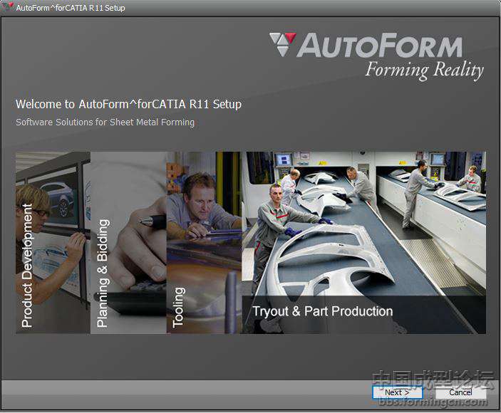The height and width of the screenshot is (413, 501).
Task: Click the 'Tryout & Part Production' photo
Action: [364, 243]
